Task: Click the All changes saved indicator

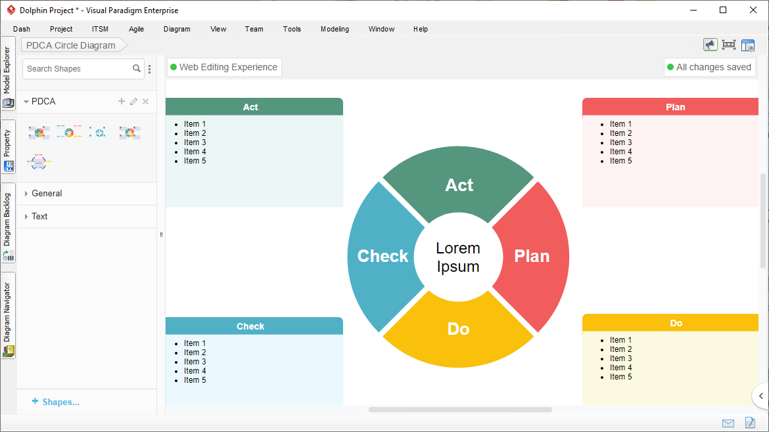Action: 710,67
